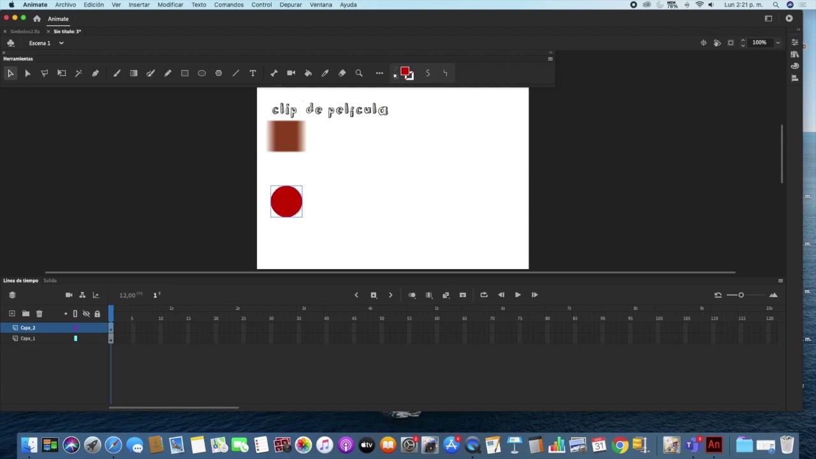Select the Zoom magnifier tool
Viewport: 816px width, 459px height.
click(x=359, y=73)
